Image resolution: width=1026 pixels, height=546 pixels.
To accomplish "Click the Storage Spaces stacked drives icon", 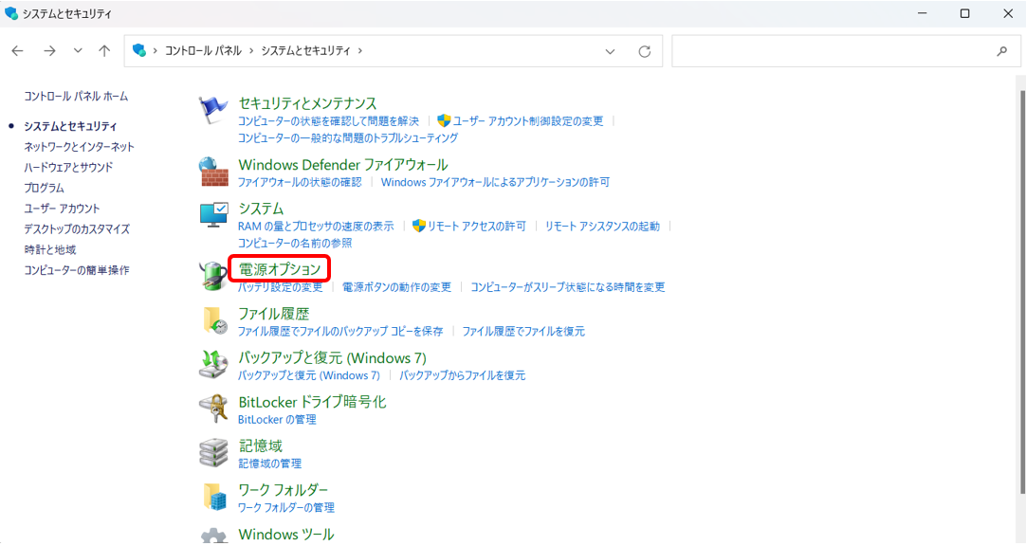I will coord(213,452).
